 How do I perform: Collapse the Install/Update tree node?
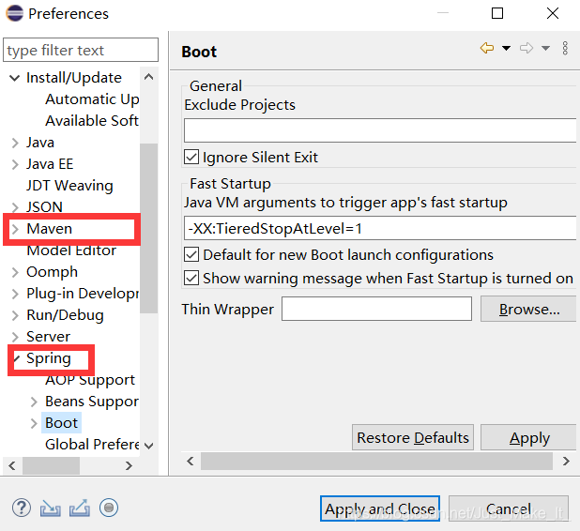pyautogui.click(x=14, y=78)
